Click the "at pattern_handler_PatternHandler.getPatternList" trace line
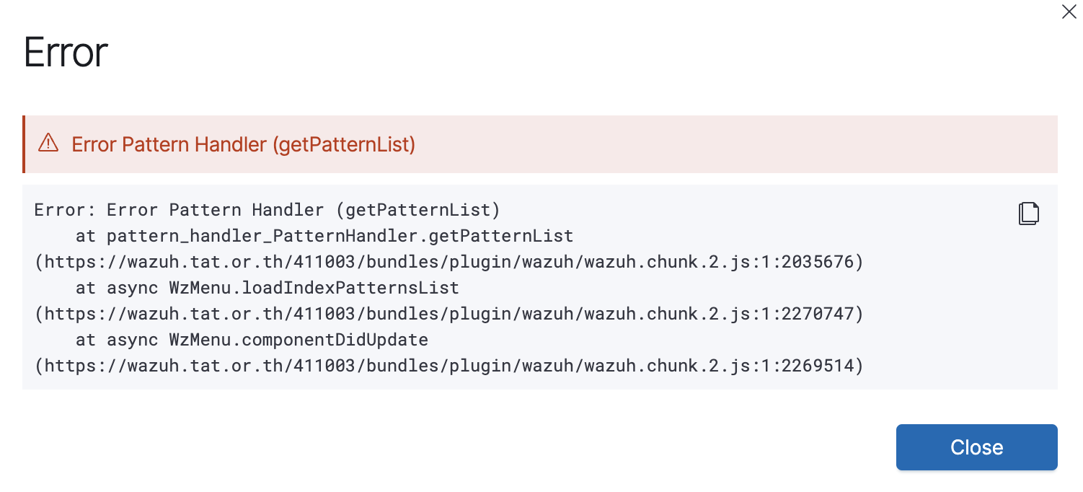 tap(324, 236)
